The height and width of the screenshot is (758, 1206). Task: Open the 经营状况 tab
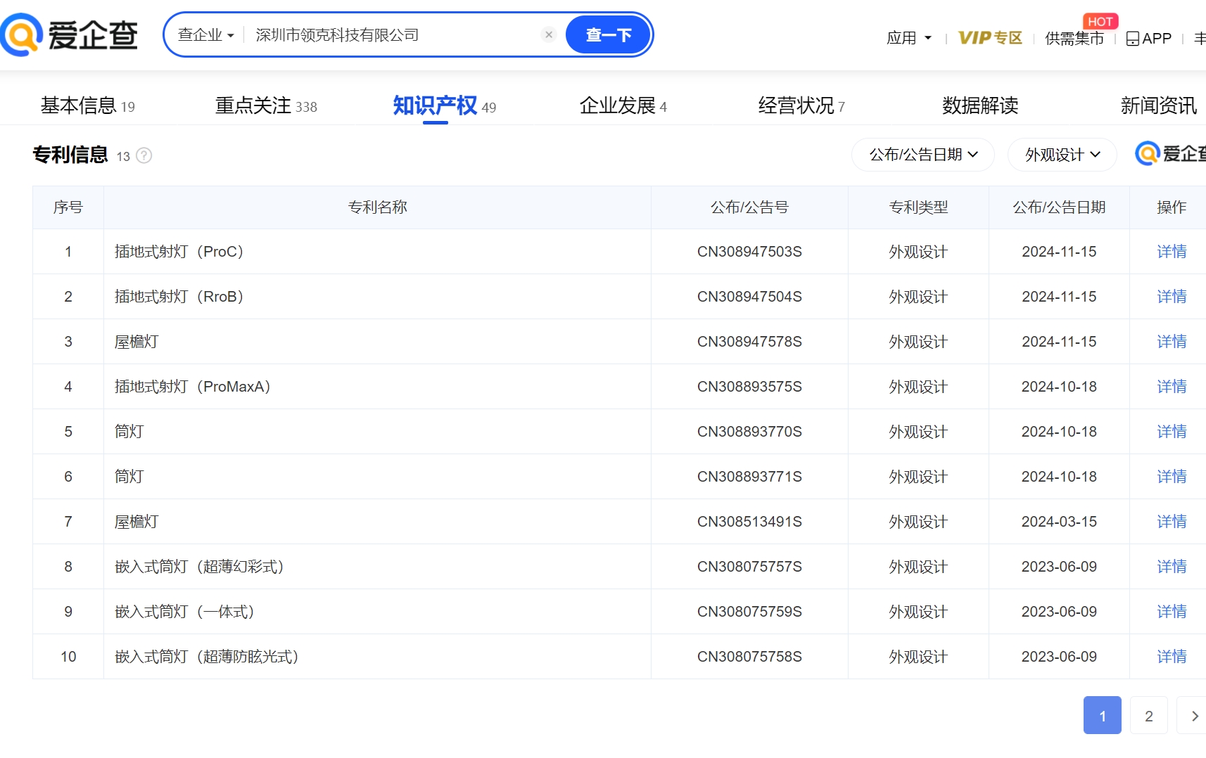point(801,105)
